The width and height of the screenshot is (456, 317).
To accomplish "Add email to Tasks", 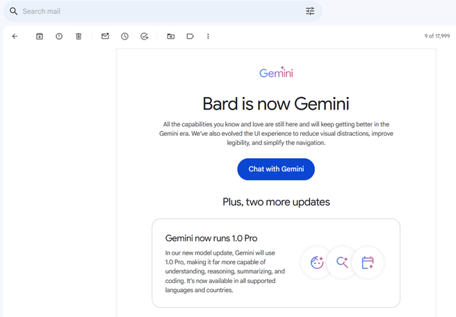I will tap(145, 36).
